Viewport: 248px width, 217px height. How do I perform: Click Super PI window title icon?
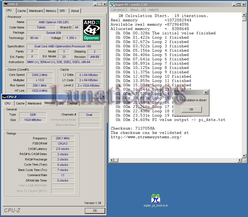click(112, 5)
